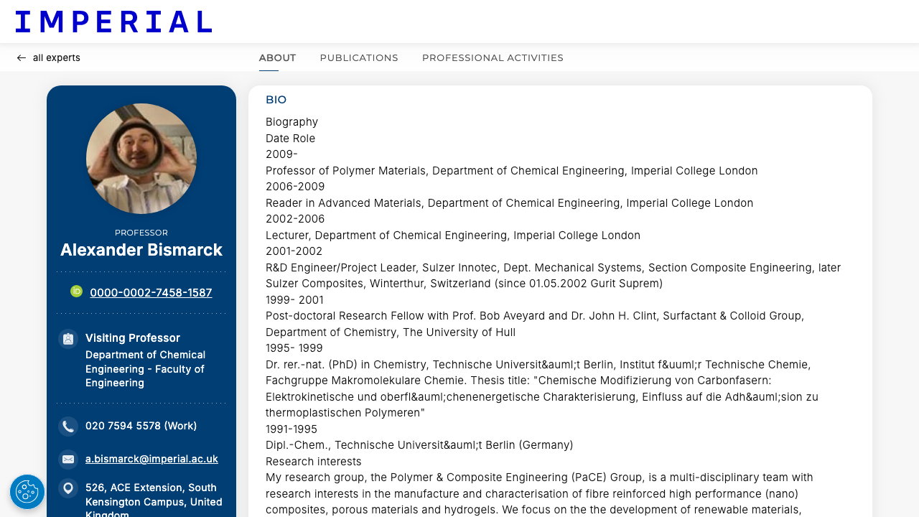Click the work phone number 020 7594 5578

[x=141, y=425]
